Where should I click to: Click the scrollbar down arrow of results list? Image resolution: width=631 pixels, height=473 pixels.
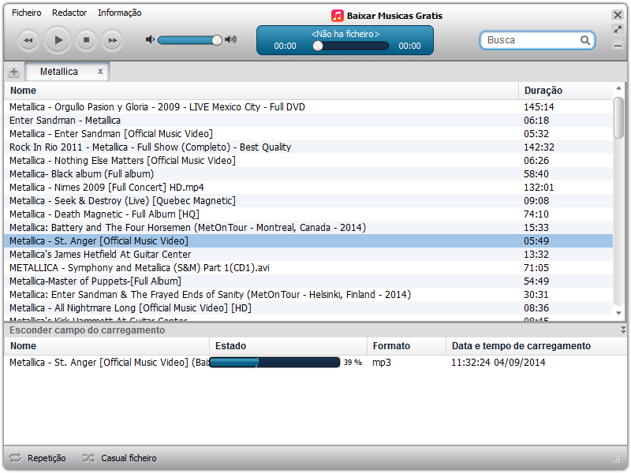(x=618, y=313)
